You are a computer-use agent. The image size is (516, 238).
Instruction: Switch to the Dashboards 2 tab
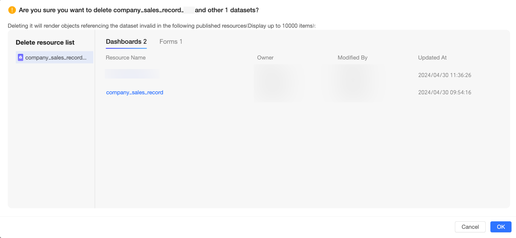coord(126,42)
